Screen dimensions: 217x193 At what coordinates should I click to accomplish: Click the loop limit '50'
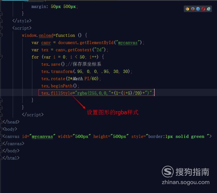[82, 57]
